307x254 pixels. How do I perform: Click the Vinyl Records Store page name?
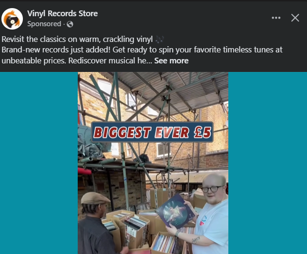(x=62, y=13)
